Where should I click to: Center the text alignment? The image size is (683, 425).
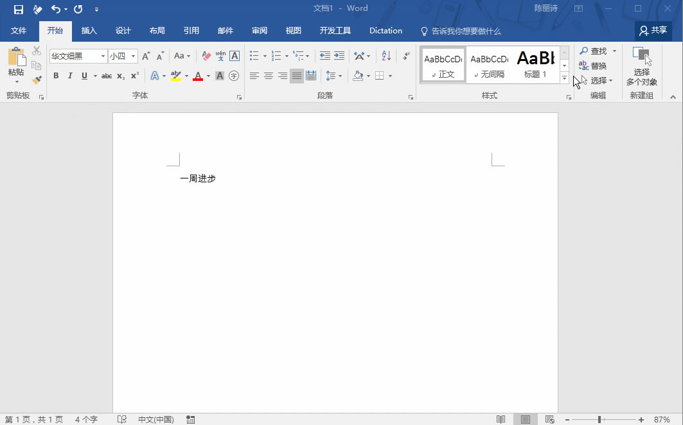269,76
